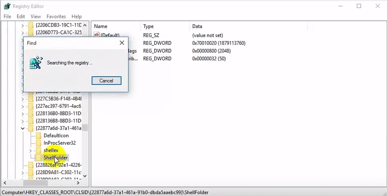Open the View menu

tap(36, 16)
